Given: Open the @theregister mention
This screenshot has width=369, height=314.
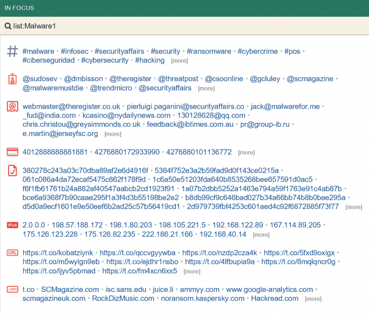Looking at the screenshot, I should pos(130,78).
